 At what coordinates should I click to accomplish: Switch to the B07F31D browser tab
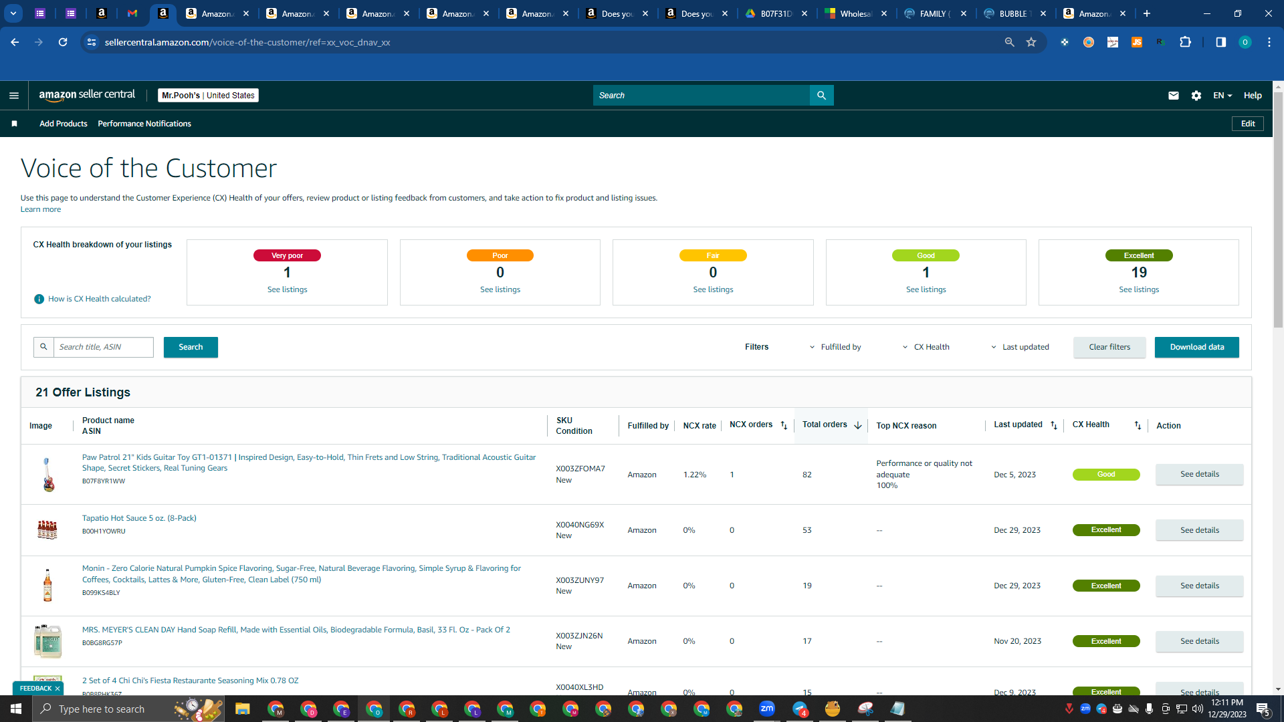(777, 13)
